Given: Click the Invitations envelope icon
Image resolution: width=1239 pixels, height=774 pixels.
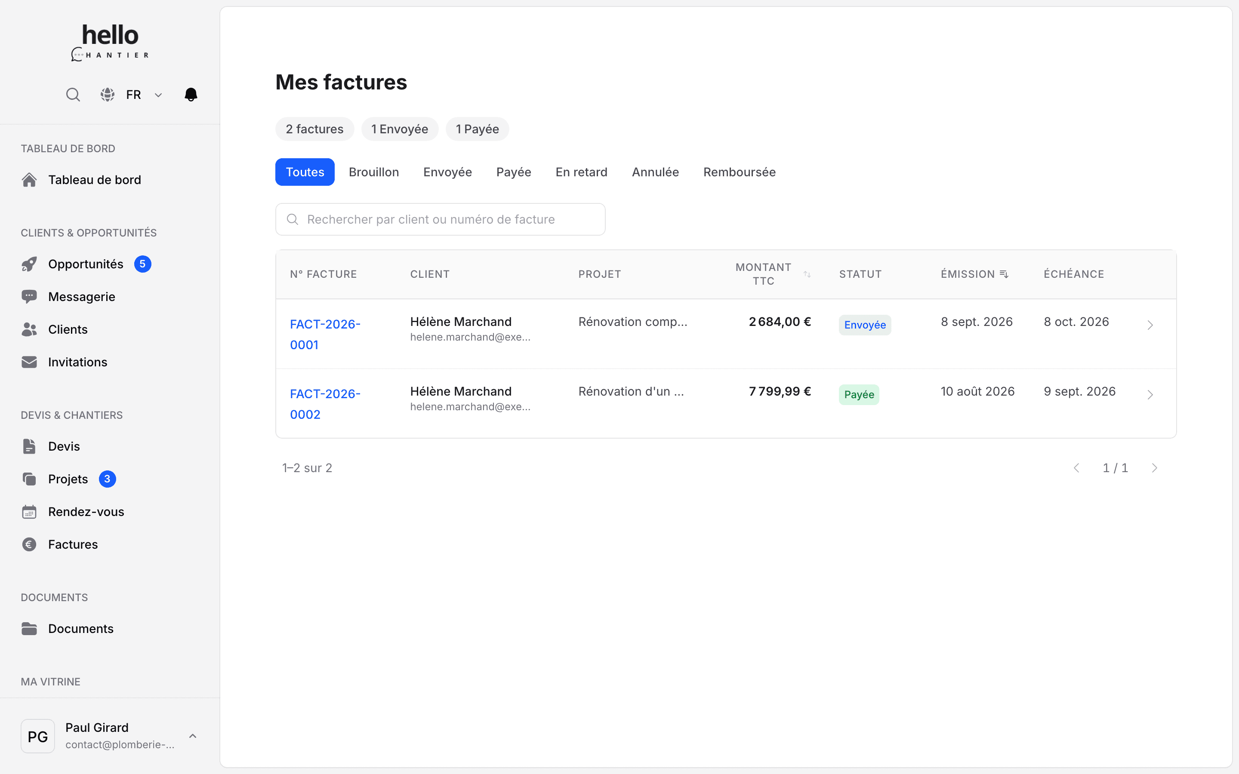Looking at the screenshot, I should coord(29,362).
